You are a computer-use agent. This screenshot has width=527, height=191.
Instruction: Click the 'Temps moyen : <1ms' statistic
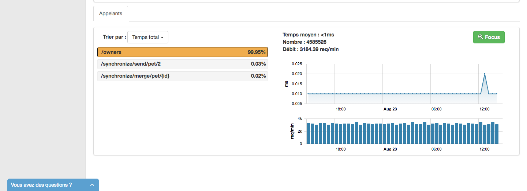pos(308,35)
